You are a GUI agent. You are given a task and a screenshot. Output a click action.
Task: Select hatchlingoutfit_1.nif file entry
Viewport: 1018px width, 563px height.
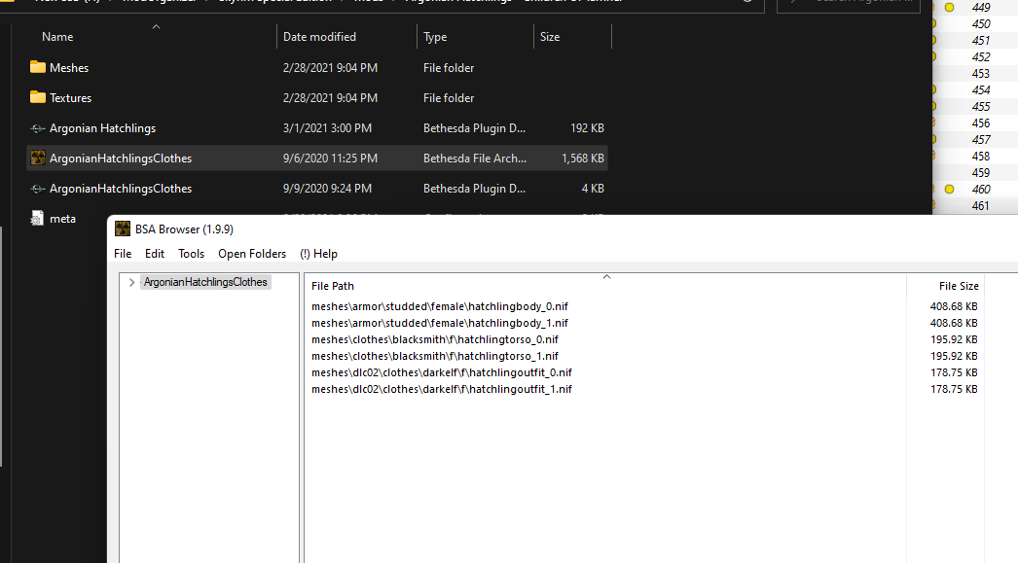(442, 389)
